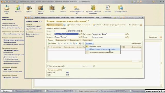The height and width of the screenshot is (93, 165).
Task: Open the Администрирование section
Action: tap(121, 9)
